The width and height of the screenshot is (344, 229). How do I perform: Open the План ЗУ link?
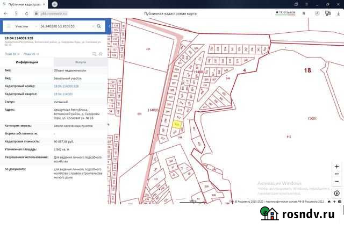12,54
